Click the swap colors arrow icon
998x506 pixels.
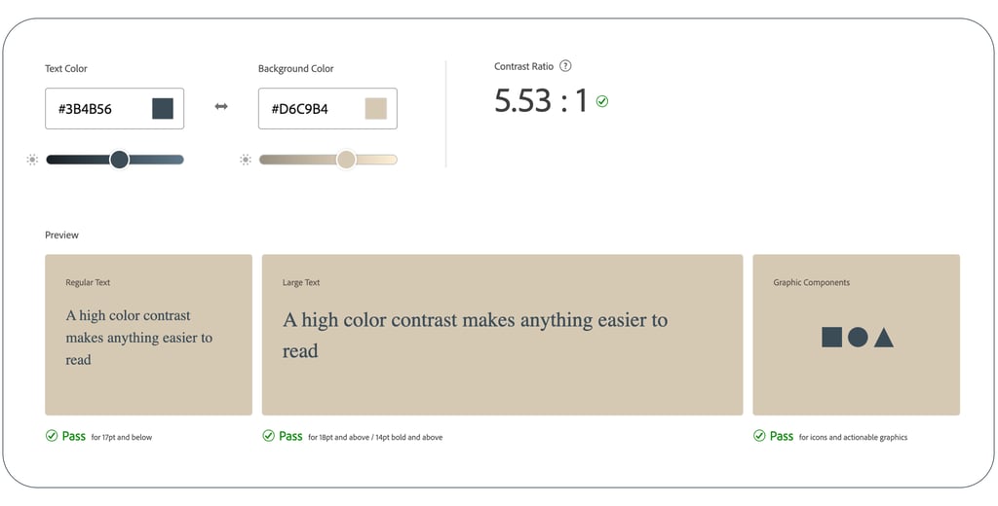tap(221, 107)
